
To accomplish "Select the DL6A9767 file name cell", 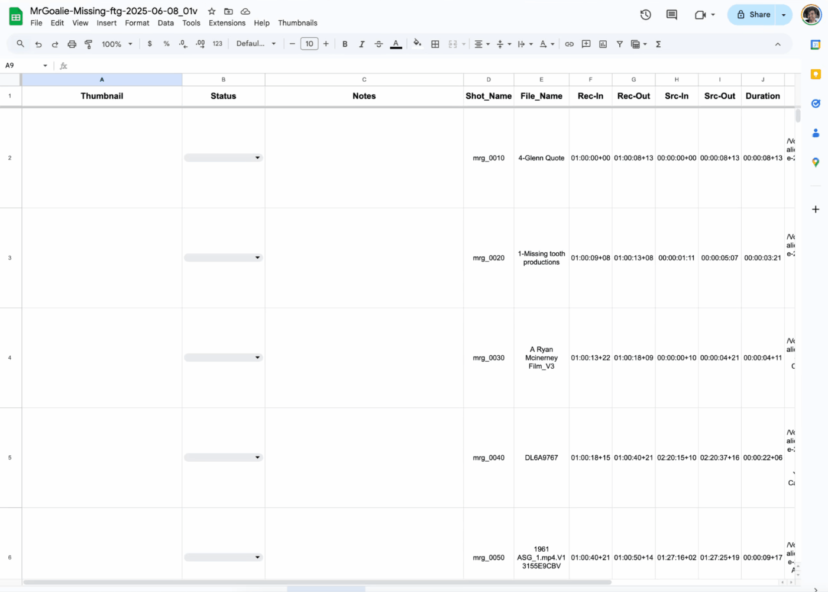I will point(541,458).
